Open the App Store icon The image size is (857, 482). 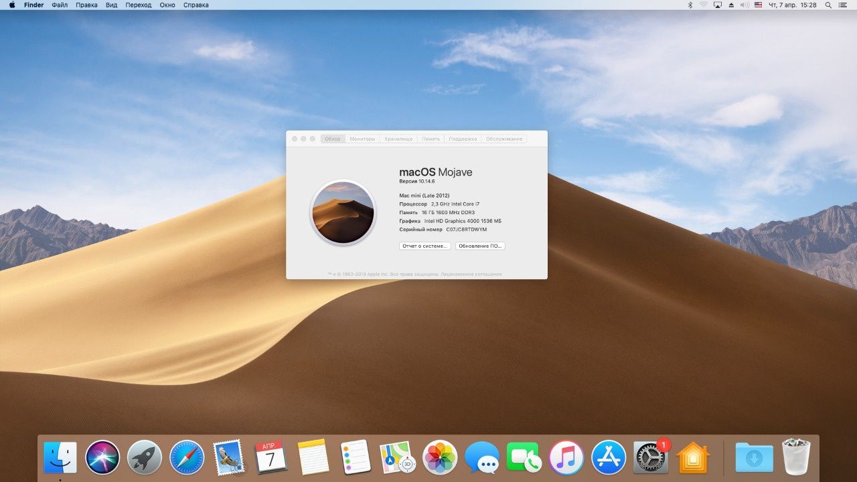608,458
